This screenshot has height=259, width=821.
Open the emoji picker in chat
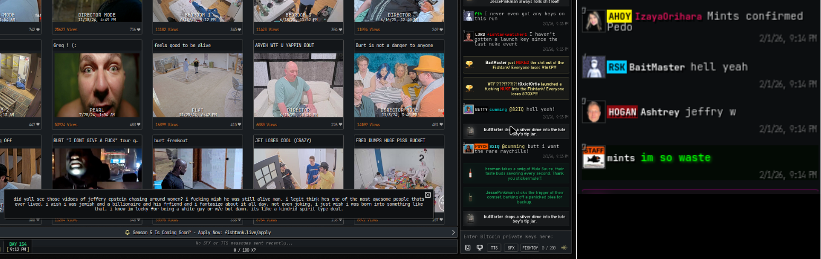click(x=468, y=247)
